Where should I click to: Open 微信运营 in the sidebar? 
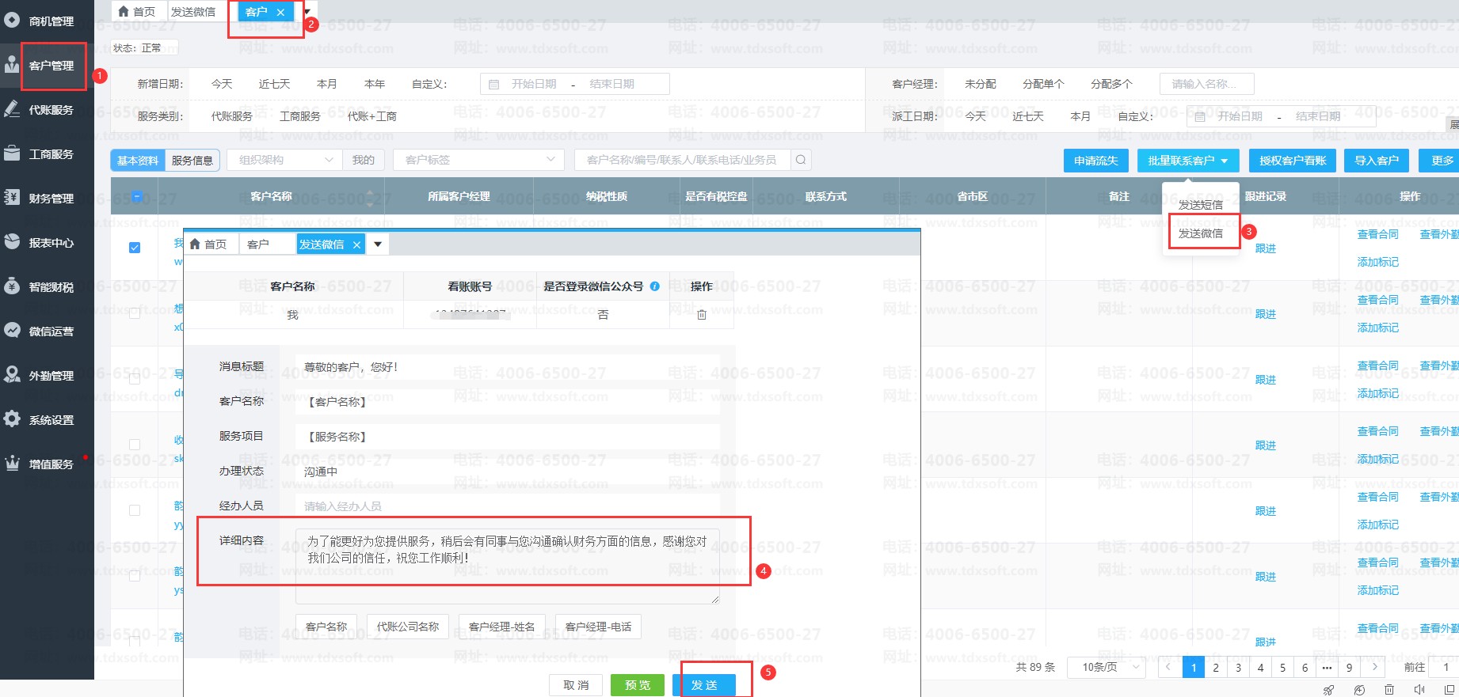pyautogui.click(x=51, y=331)
